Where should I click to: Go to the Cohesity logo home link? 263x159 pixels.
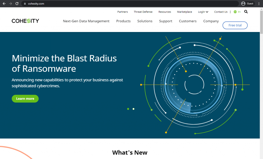click(x=25, y=21)
